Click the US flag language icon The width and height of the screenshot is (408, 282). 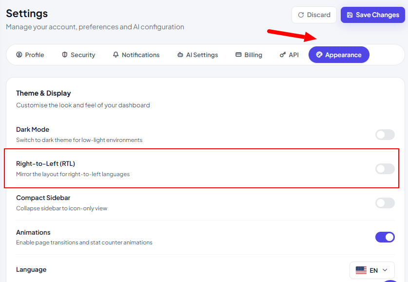pyautogui.click(x=361, y=270)
